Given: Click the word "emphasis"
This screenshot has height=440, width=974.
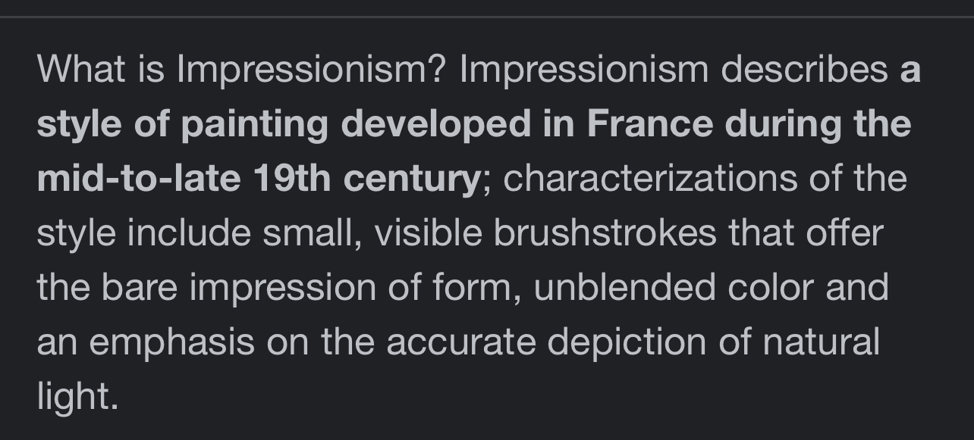Looking at the screenshot, I should pyautogui.click(x=171, y=342).
